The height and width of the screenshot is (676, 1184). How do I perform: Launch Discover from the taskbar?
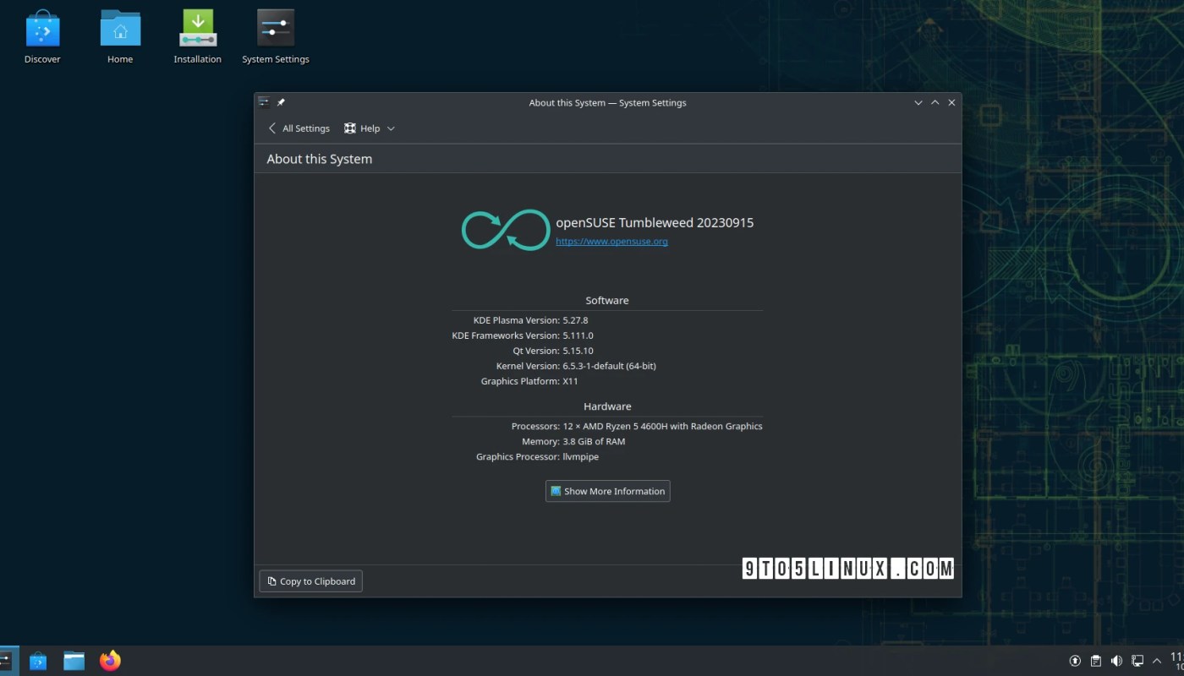[x=38, y=661]
